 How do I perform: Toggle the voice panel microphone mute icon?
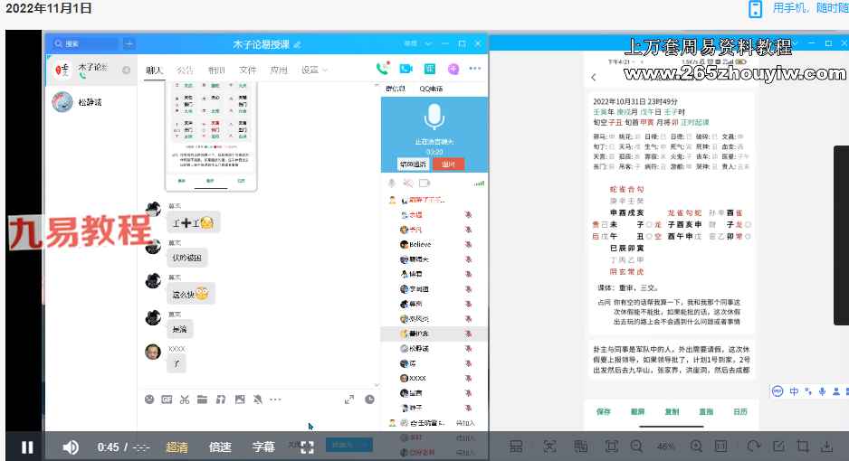click(x=392, y=183)
